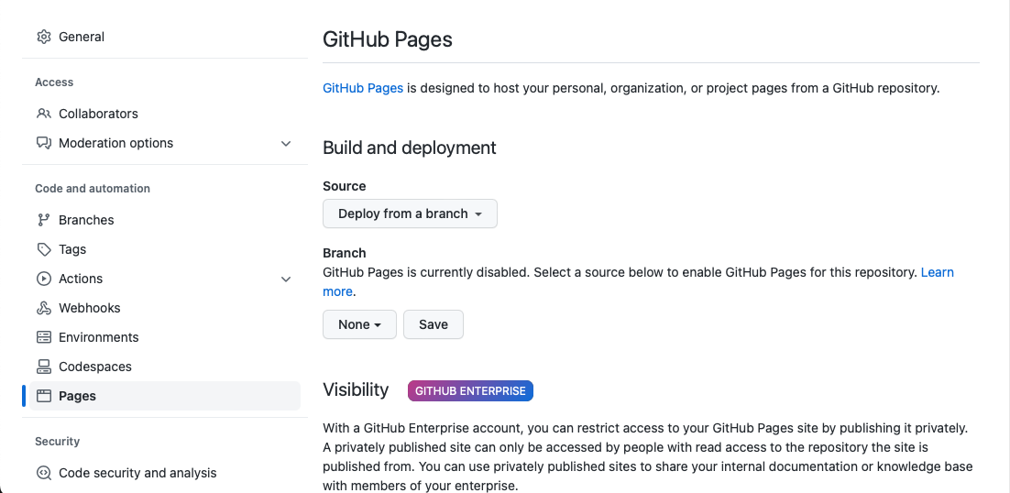
Task: Expand the Actions chevron
Action: point(286,279)
